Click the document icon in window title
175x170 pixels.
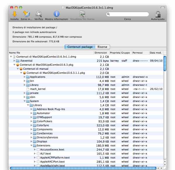click(x=63, y=8)
